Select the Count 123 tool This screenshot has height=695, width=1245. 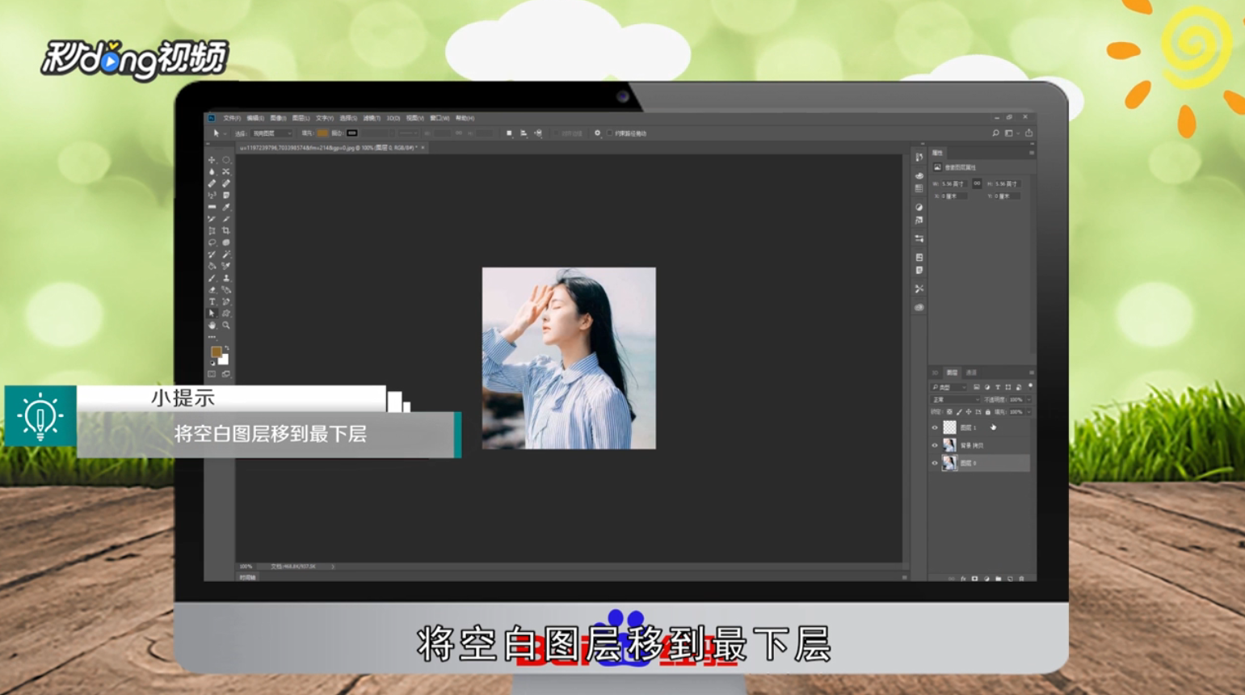coord(212,196)
